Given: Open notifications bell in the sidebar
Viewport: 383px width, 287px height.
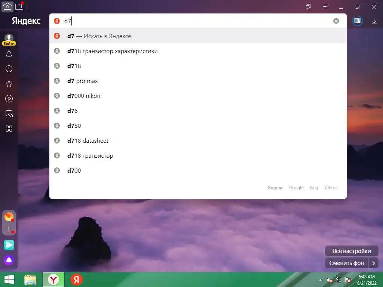Looking at the screenshot, I should click(x=9, y=54).
